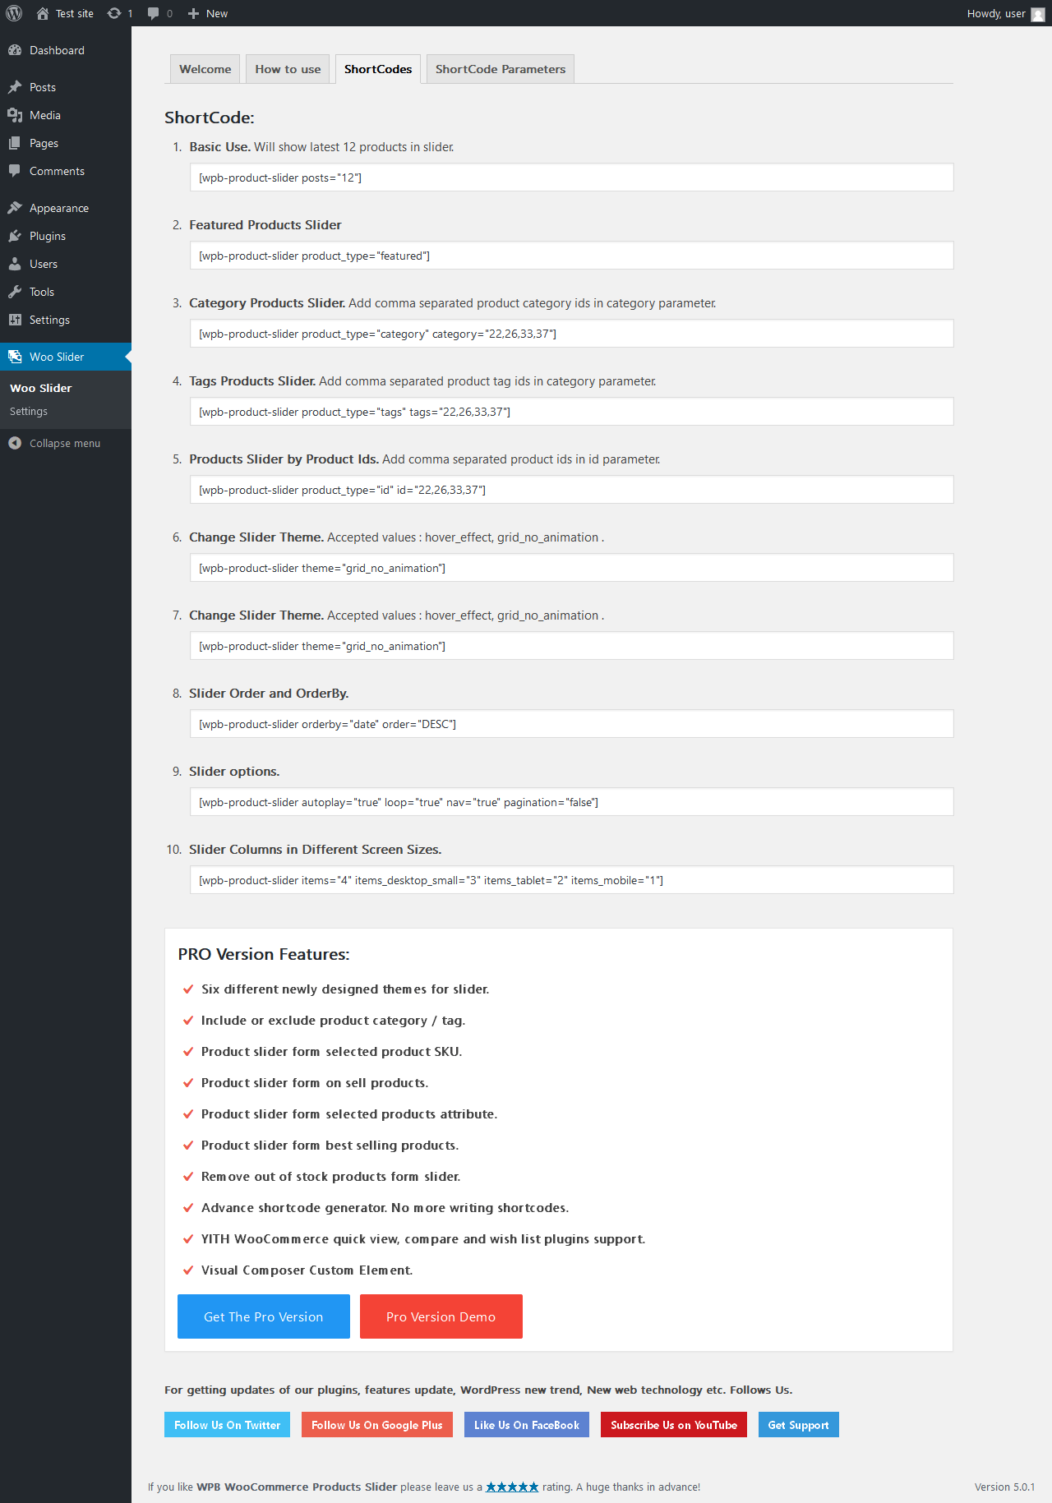
Task: Open the Test site home icon
Action: coord(43,13)
